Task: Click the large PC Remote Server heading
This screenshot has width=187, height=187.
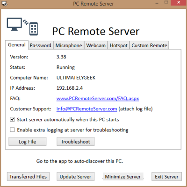Action: (x=96, y=31)
